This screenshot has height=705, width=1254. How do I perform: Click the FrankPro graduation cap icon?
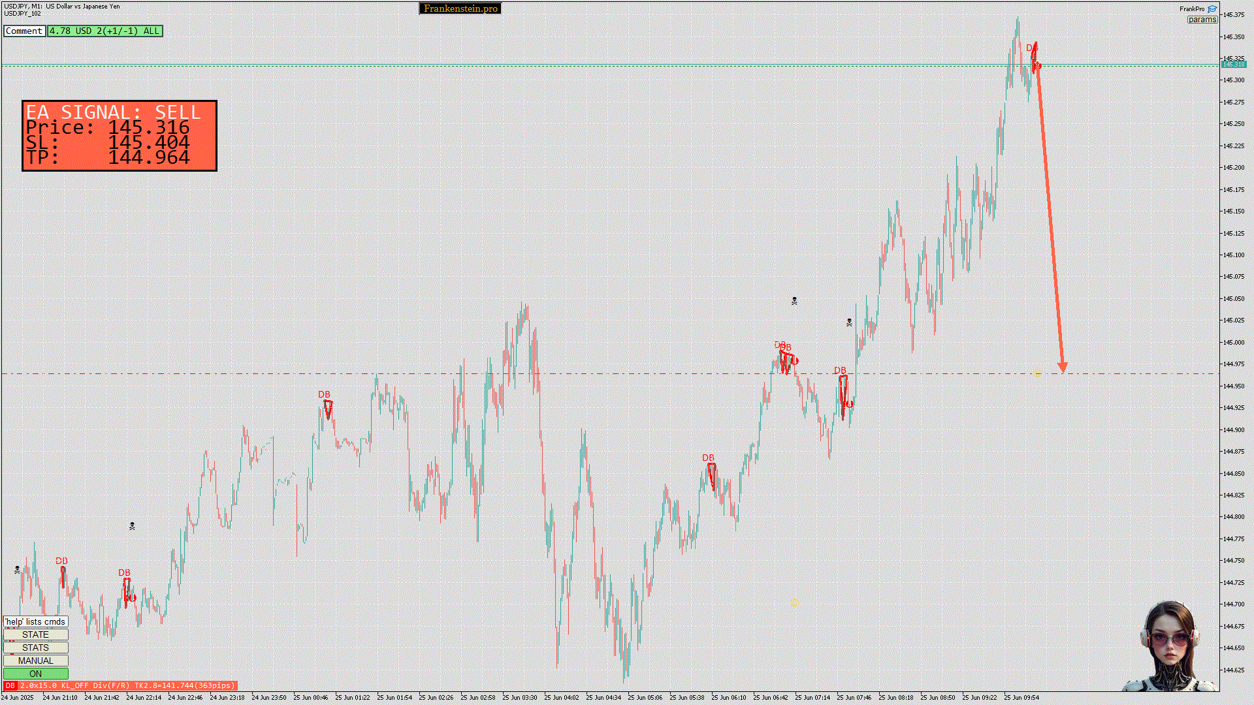1212,9
